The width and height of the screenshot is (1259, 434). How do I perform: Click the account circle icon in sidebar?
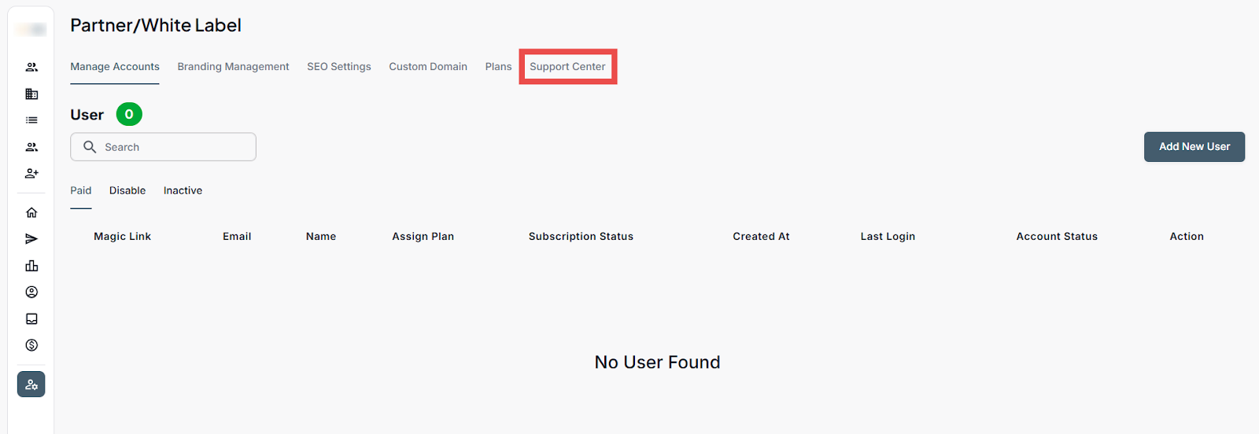click(x=31, y=292)
